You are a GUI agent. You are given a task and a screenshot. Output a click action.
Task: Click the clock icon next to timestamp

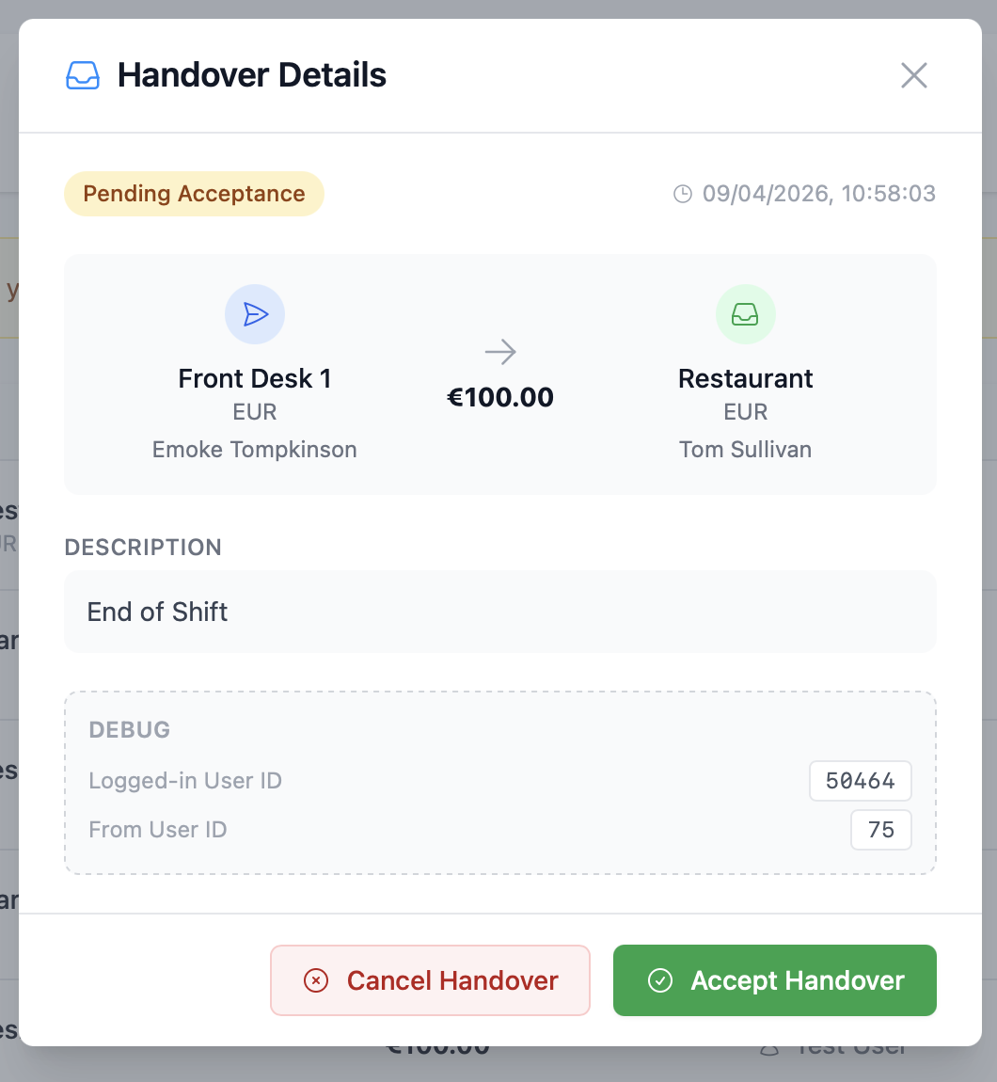tap(683, 195)
